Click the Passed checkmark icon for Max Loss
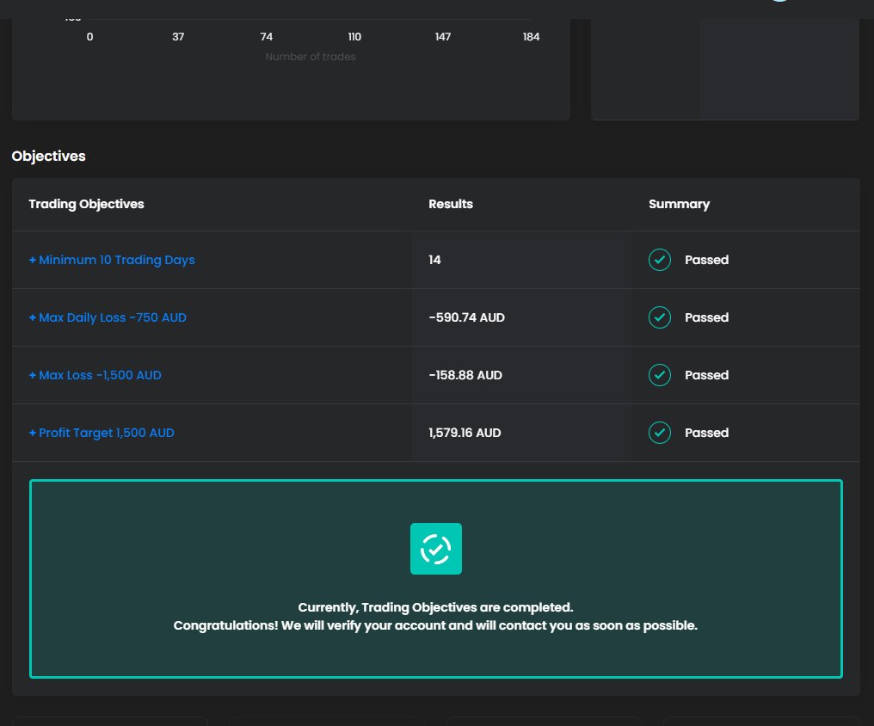Viewport: 874px width, 726px height. coord(660,375)
